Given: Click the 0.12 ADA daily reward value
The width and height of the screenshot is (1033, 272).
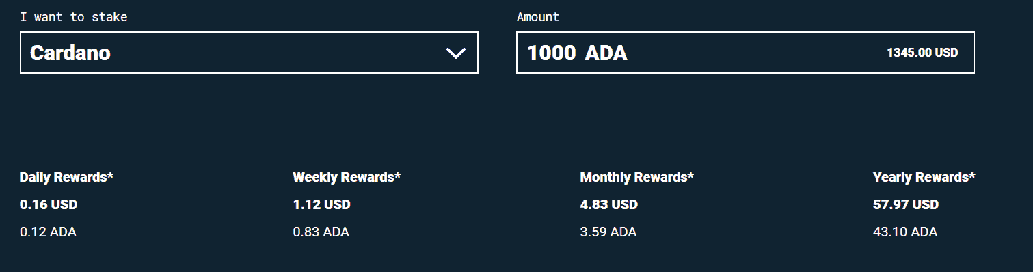Looking at the screenshot, I should (x=48, y=232).
